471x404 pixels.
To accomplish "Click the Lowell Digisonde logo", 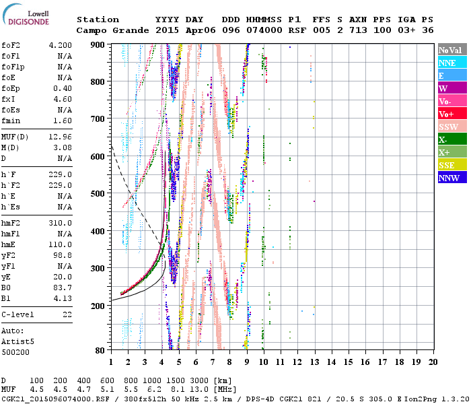I will [x=26, y=15].
